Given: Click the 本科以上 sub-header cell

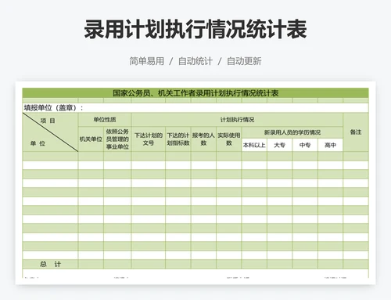Looking at the screenshot, I should [254, 145].
